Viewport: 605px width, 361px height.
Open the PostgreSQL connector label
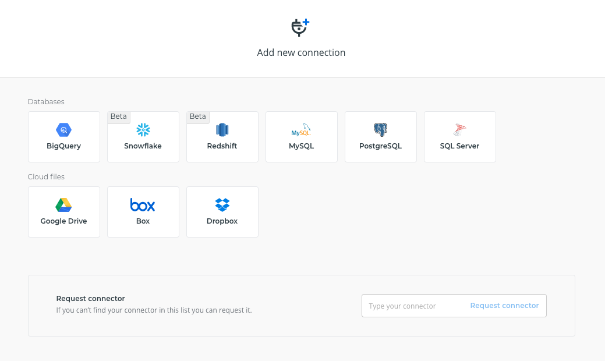tap(380, 146)
